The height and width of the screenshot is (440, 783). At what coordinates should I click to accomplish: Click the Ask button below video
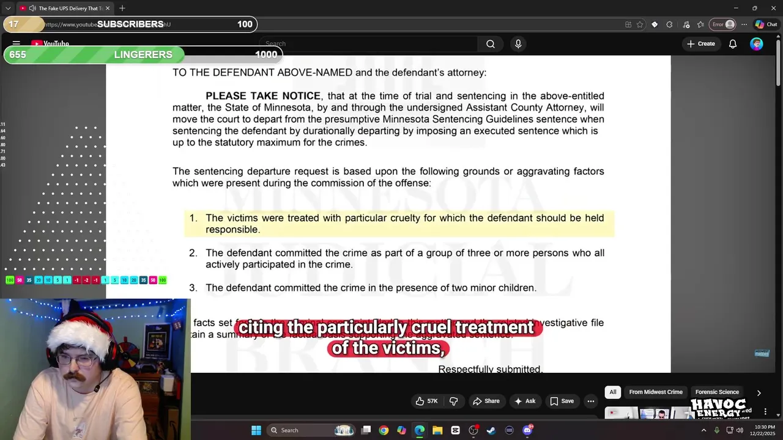tap(525, 401)
